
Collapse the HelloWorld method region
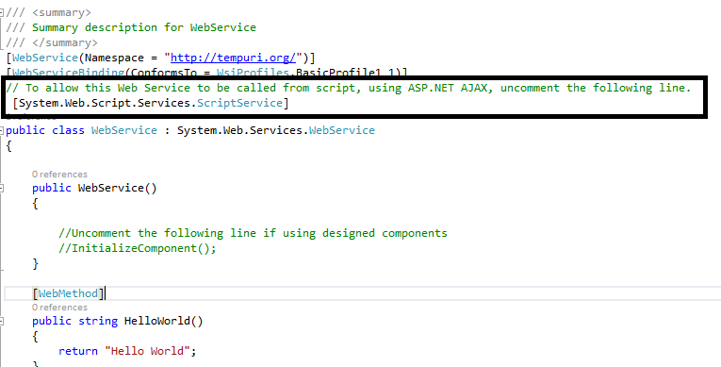(x=2, y=321)
